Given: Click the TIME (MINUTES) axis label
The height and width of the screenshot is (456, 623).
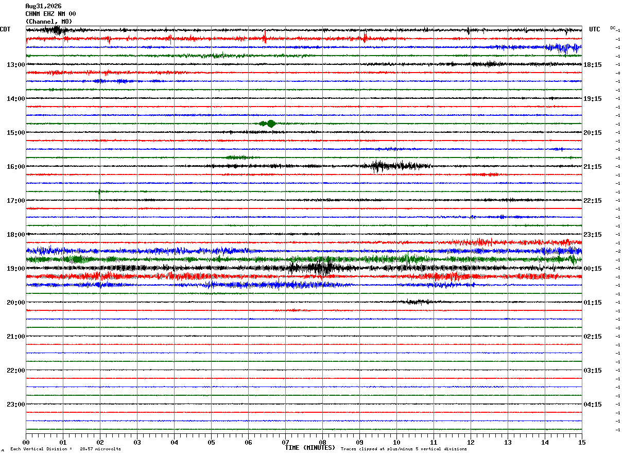Looking at the screenshot, I should click(310, 448).
